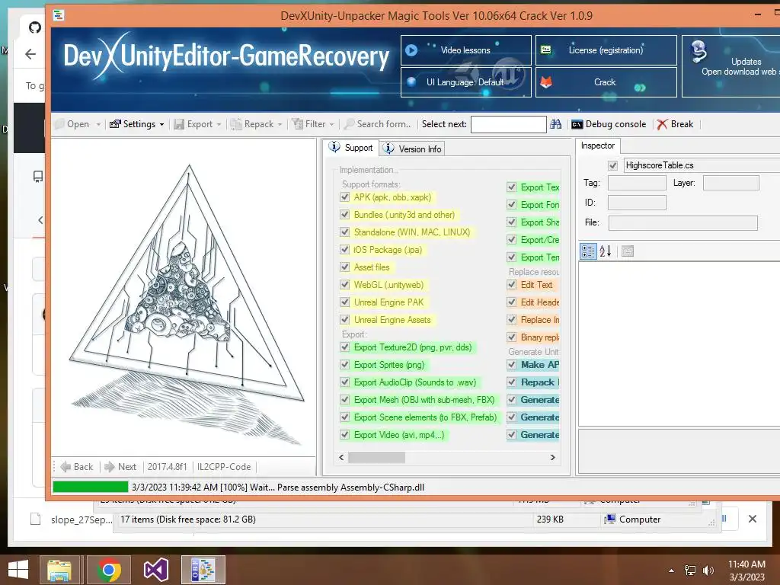This screenshot has height=585, width=780.
Task: Click the Break button with red X
Action: point(675,124)
